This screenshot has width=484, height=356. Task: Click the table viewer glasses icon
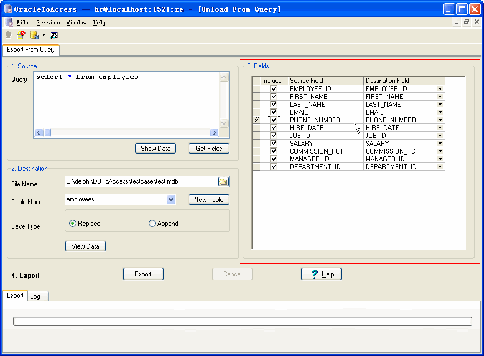coord(53,36)
